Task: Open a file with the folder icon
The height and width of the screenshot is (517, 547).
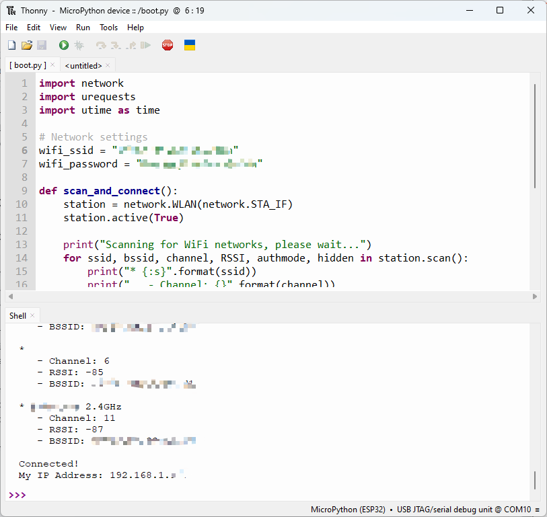Action: (27, 45)
